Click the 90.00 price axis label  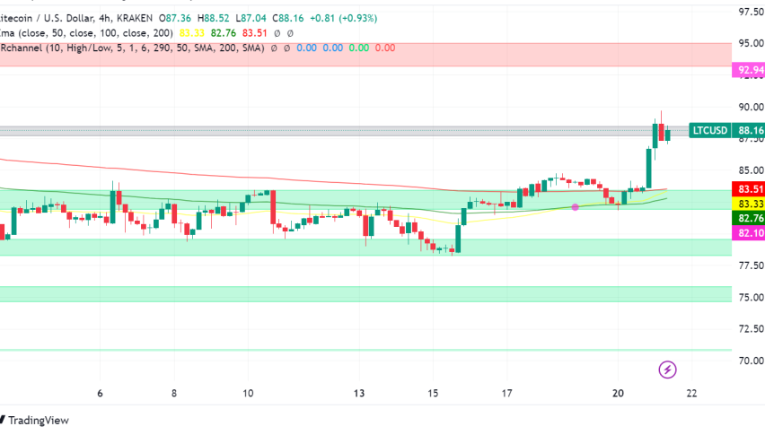[752, 107]
